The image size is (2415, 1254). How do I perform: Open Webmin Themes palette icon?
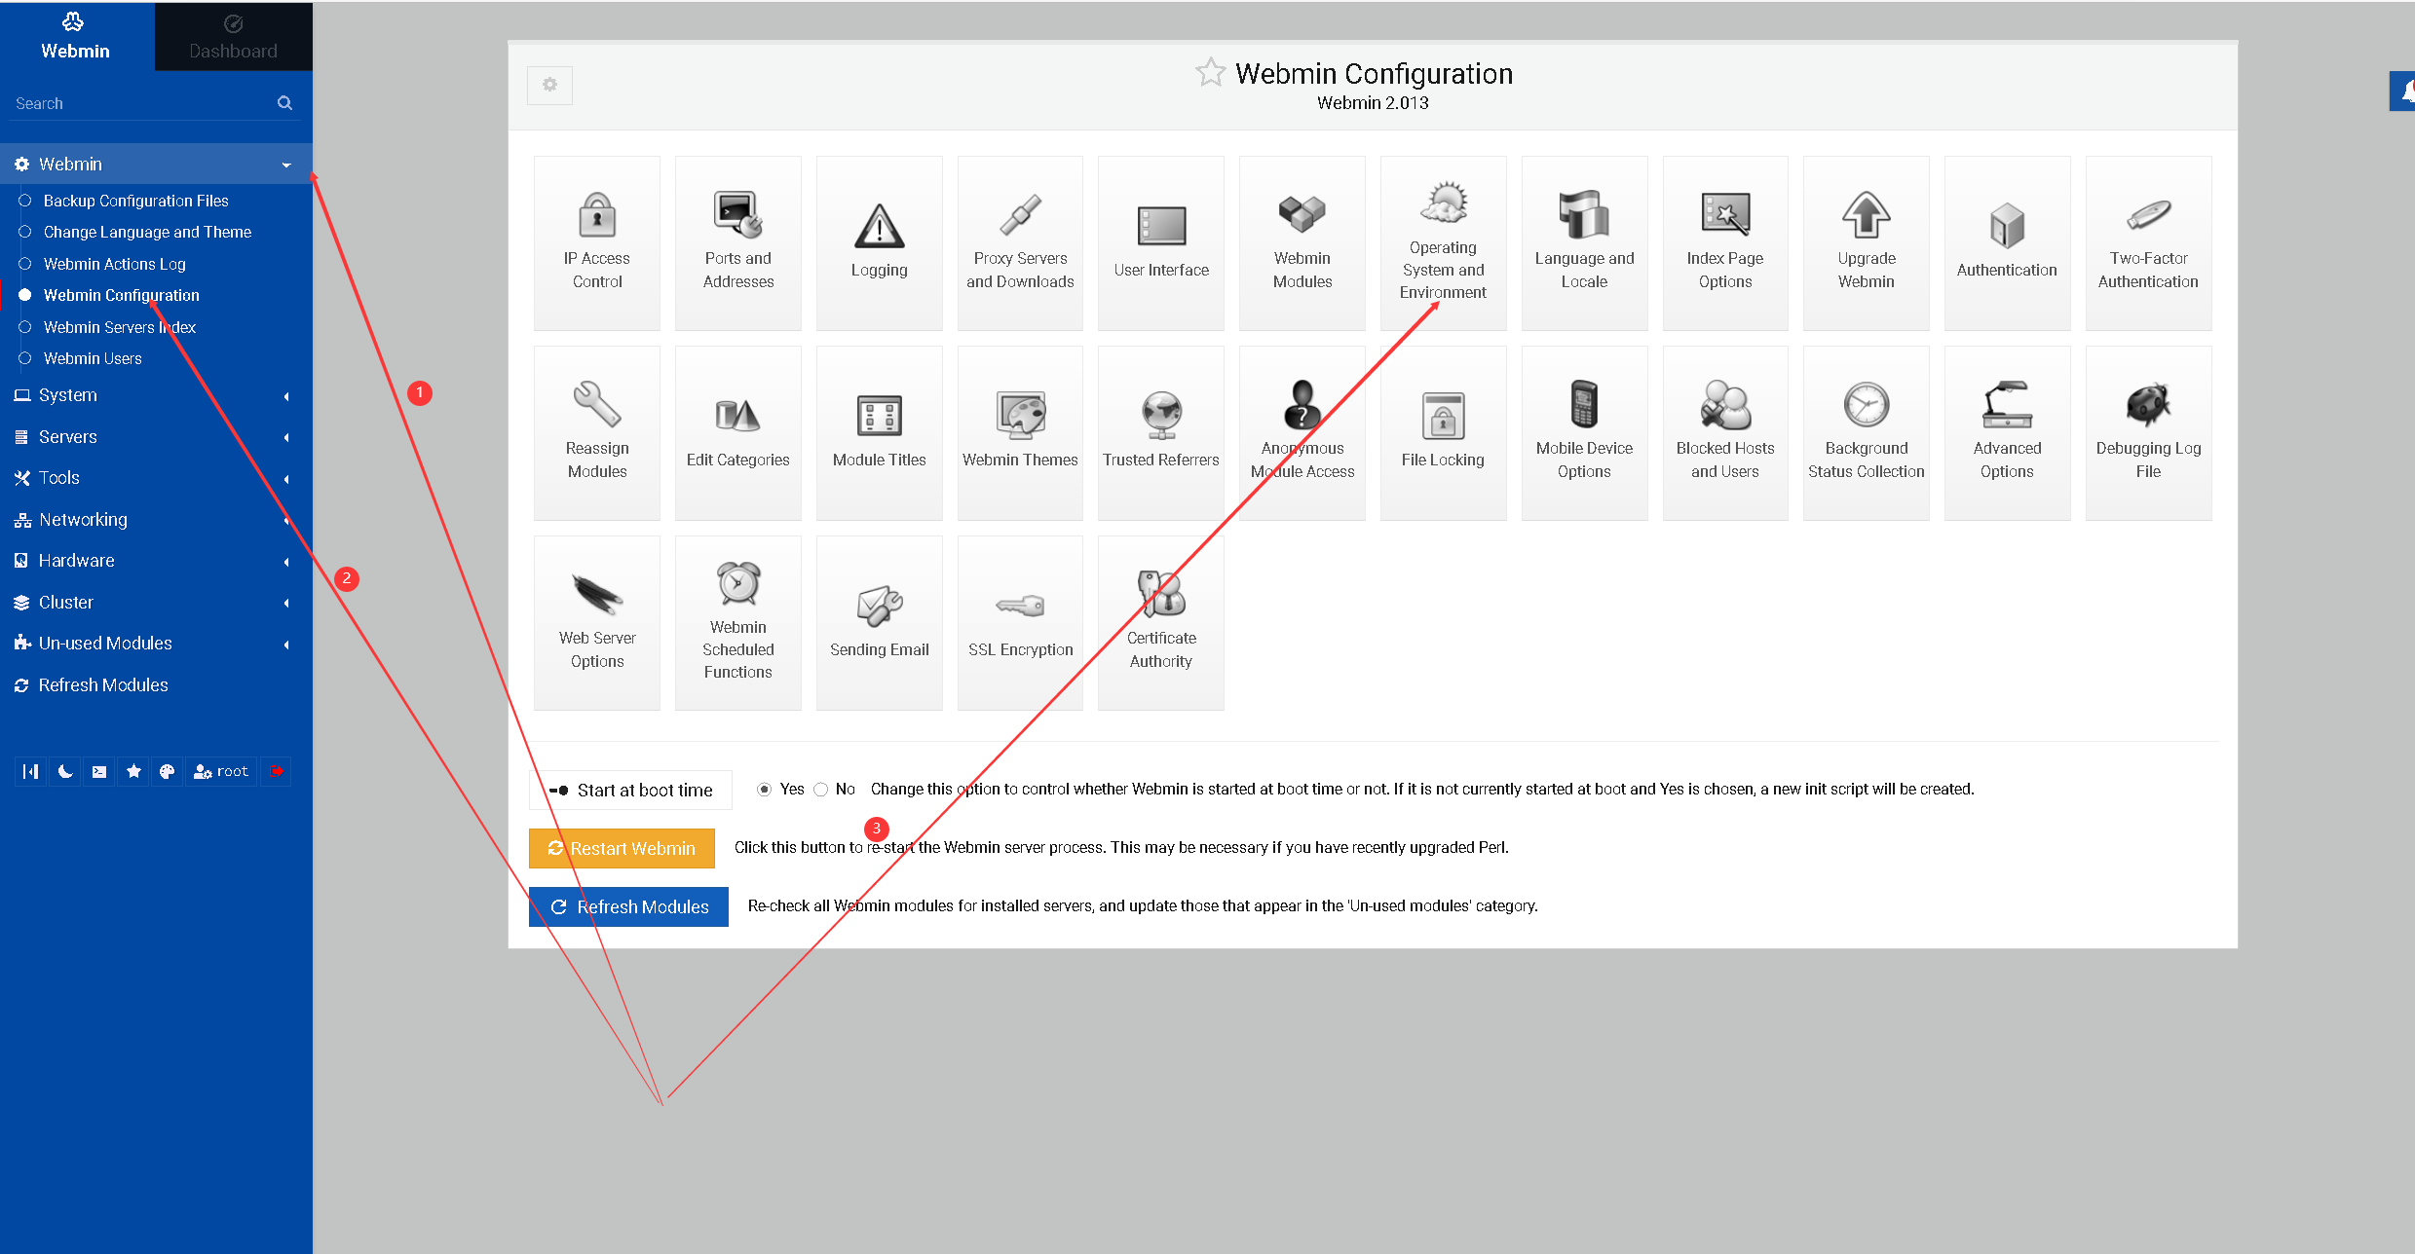click(x=1020, y=416)
